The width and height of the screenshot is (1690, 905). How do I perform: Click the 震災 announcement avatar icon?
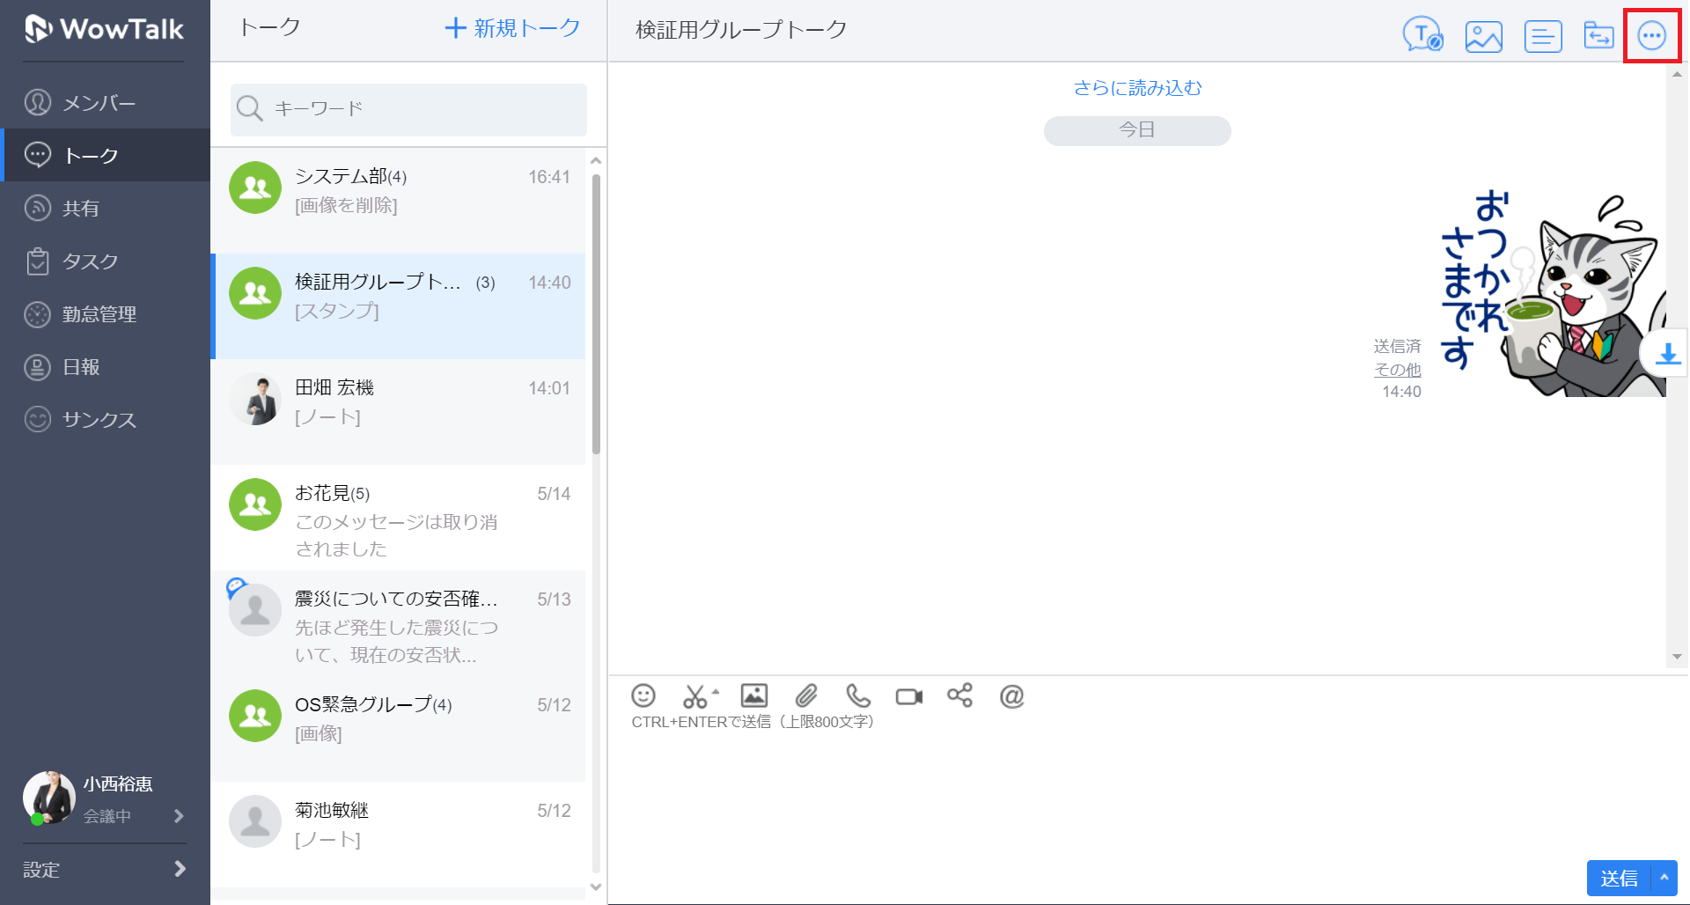tap(255, 610)
